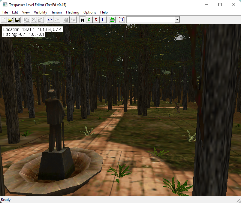Screen dimensions: 241x203
Task: Toggle the red $ mode button
Action: click(96, 20)
